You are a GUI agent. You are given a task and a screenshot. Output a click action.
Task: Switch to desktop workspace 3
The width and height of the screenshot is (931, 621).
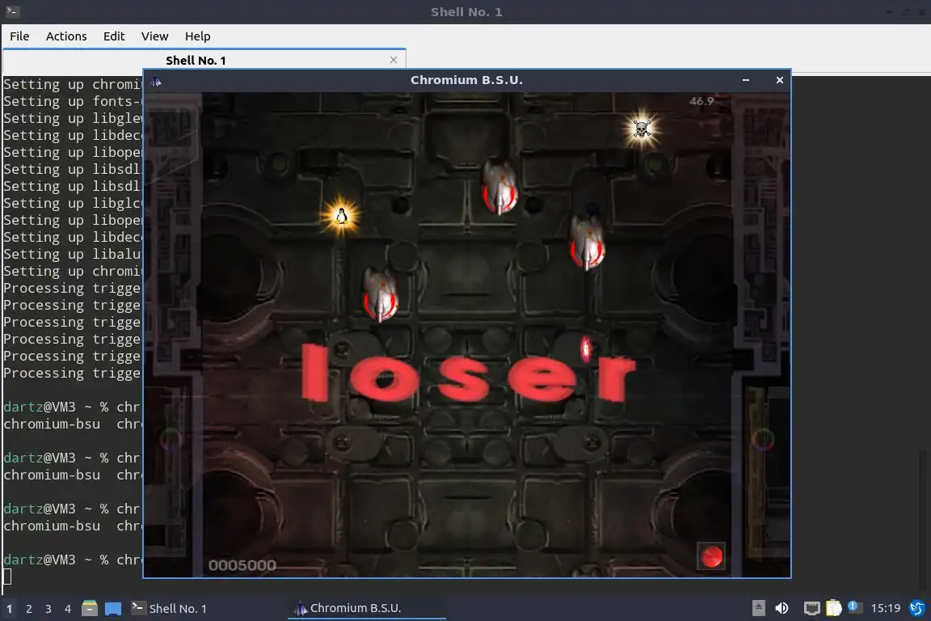(x=48, y=609)
